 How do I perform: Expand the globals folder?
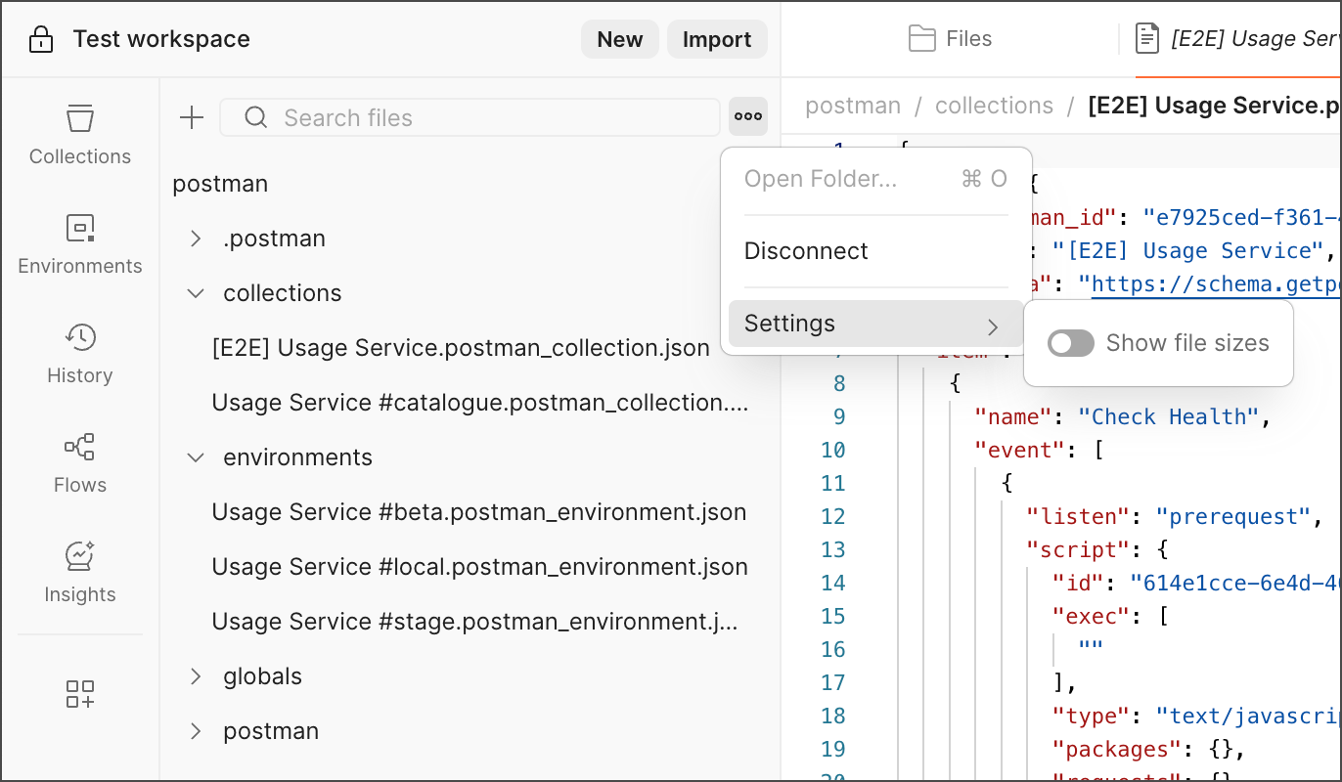[x=196, y=676]
